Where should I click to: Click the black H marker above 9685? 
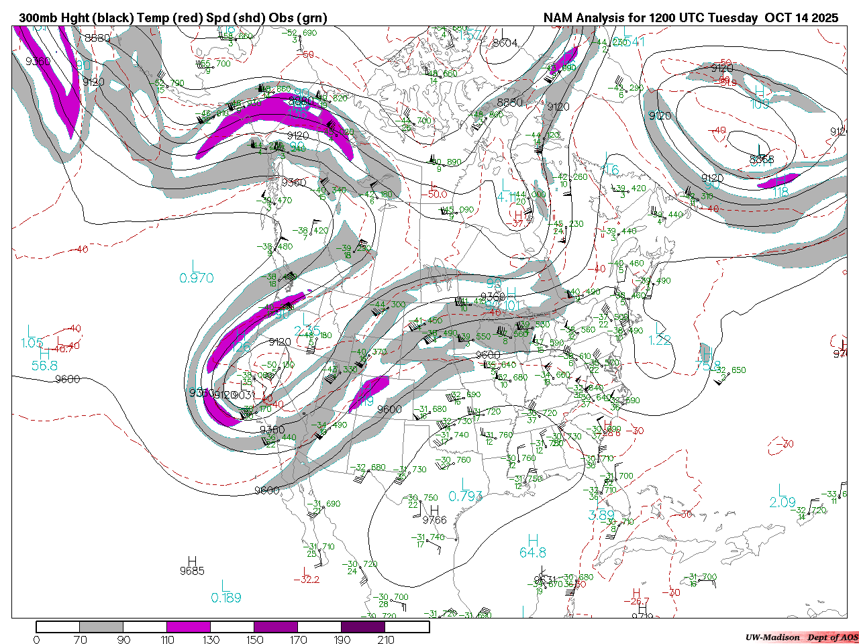[x=192, y=560]
